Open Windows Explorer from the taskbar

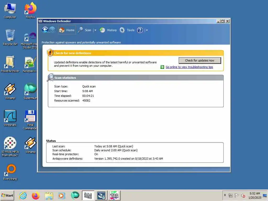[x=49, y=195]
